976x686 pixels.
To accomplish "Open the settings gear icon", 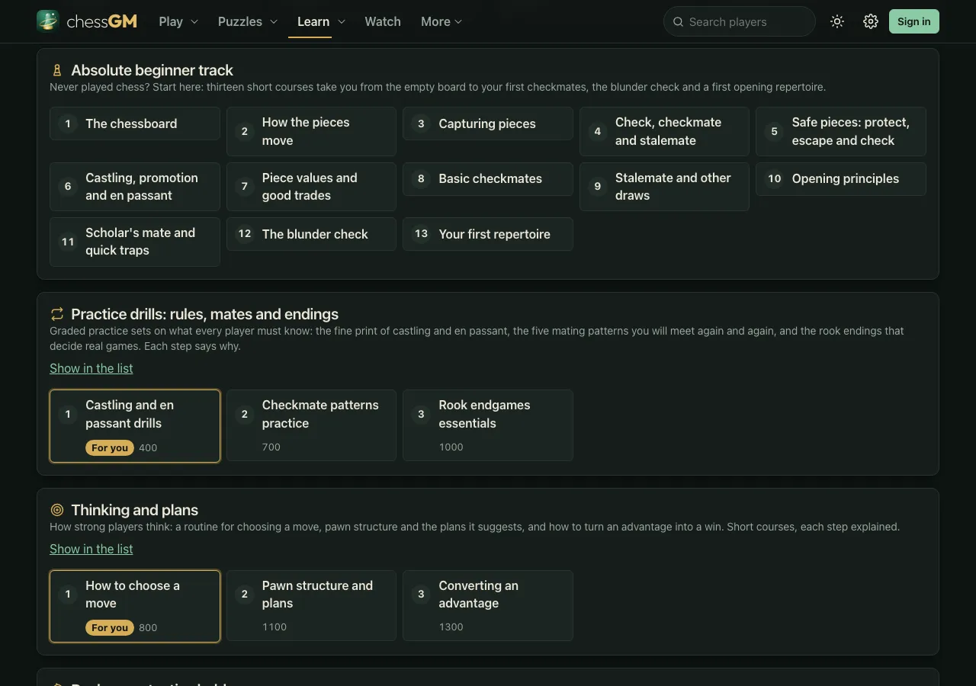I will pyautogui.click(x=871, y=21).
